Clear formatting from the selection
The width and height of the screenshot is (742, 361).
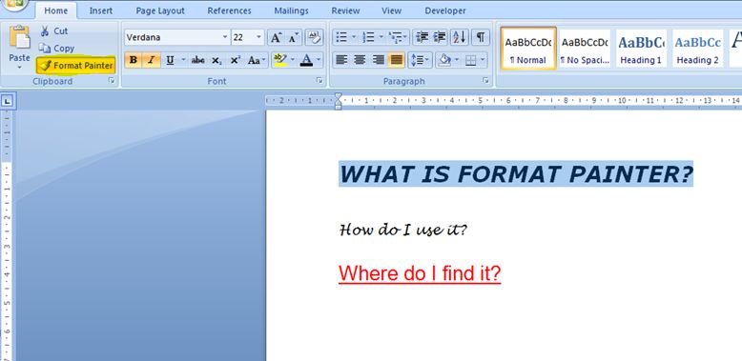coord(314,37)
